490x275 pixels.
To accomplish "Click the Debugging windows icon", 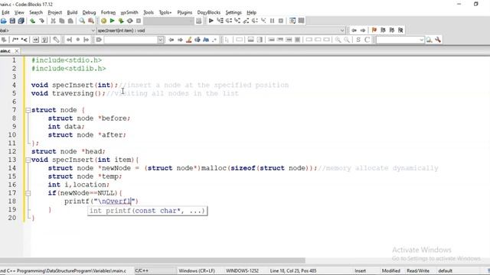I will (x=292, y=21).
